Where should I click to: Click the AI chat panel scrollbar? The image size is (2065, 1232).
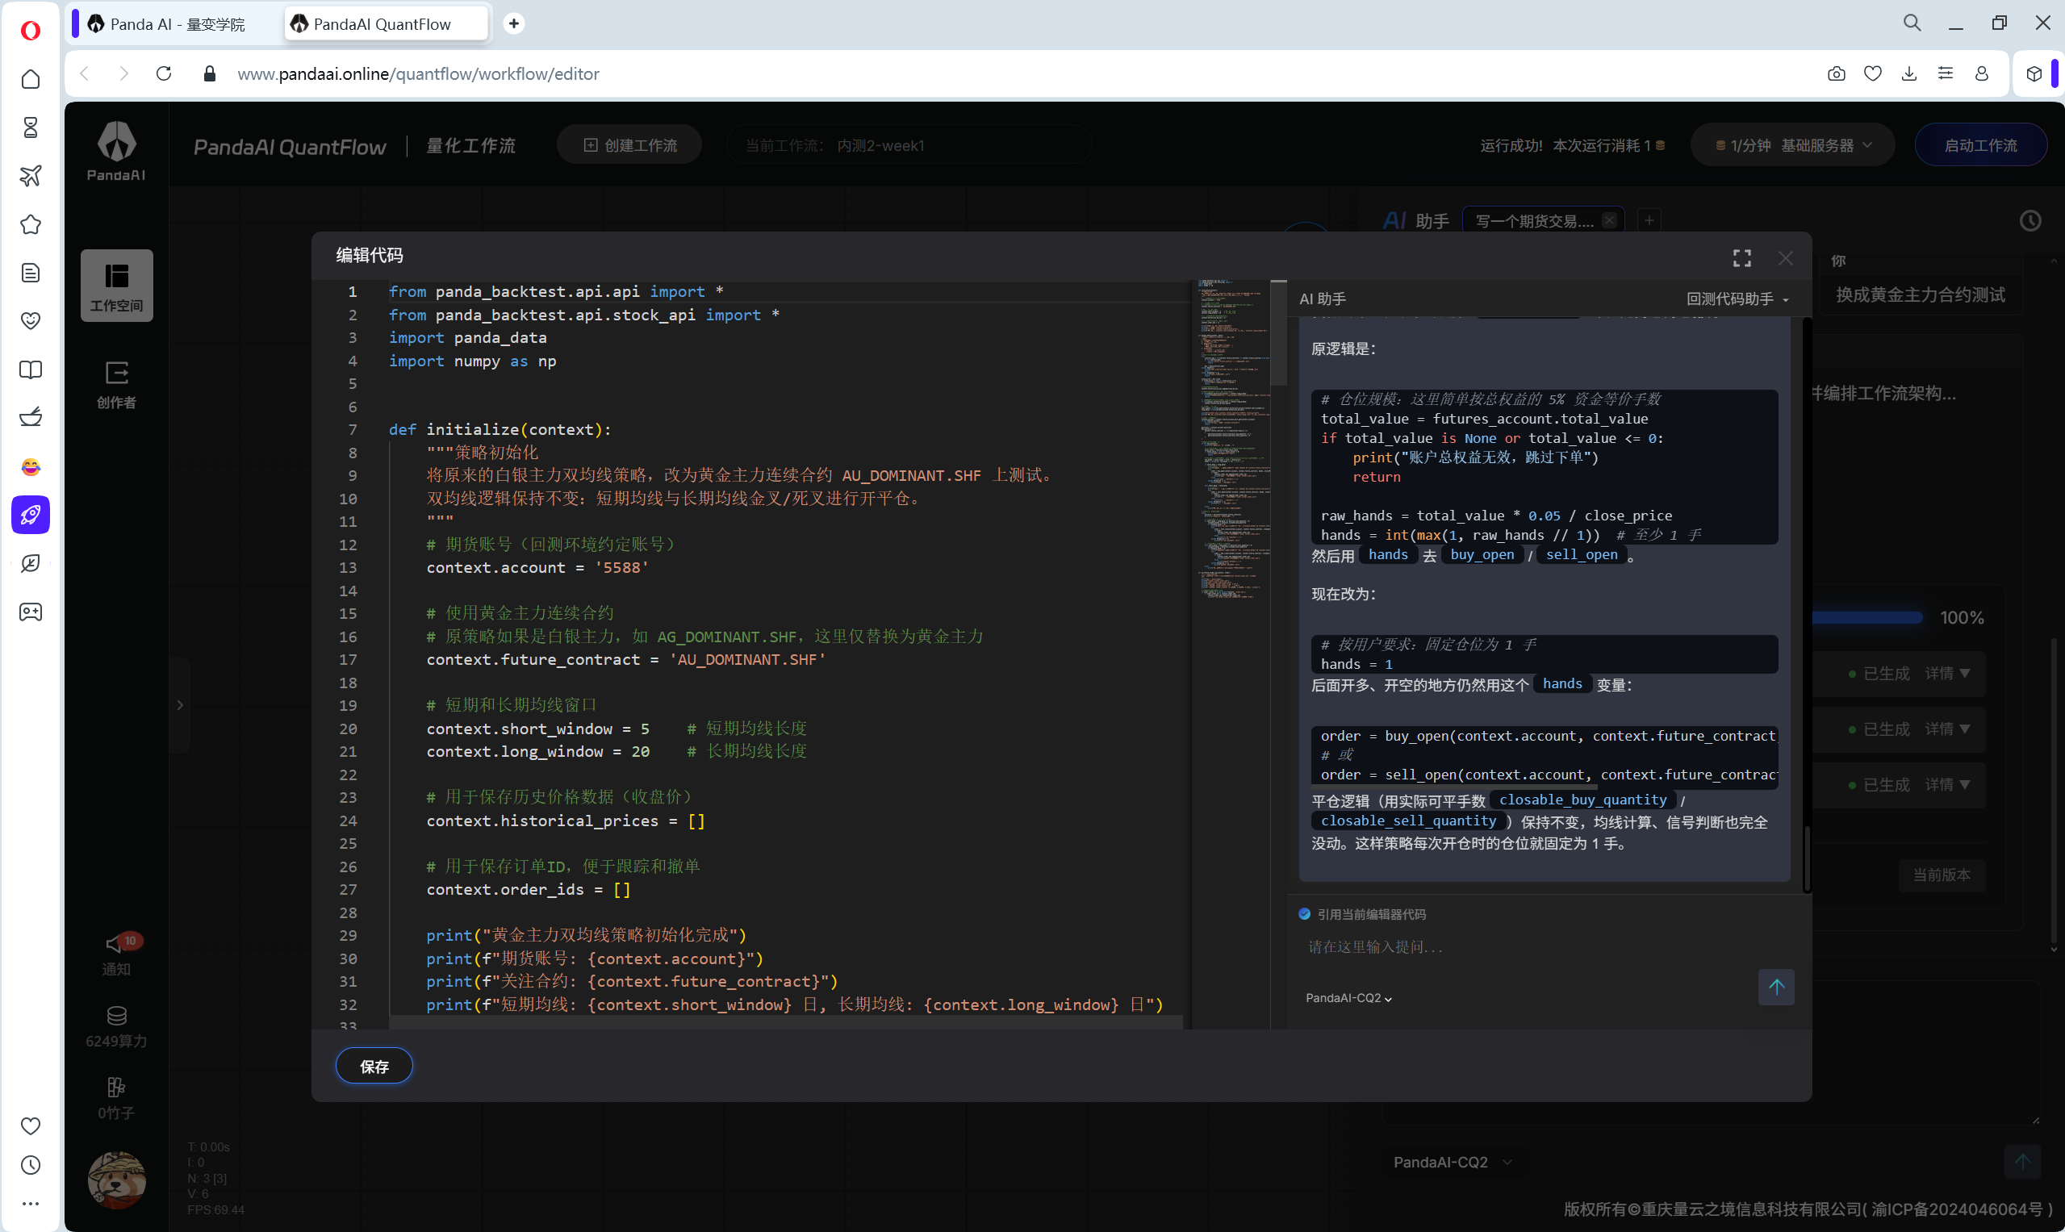coord(1807,858)
